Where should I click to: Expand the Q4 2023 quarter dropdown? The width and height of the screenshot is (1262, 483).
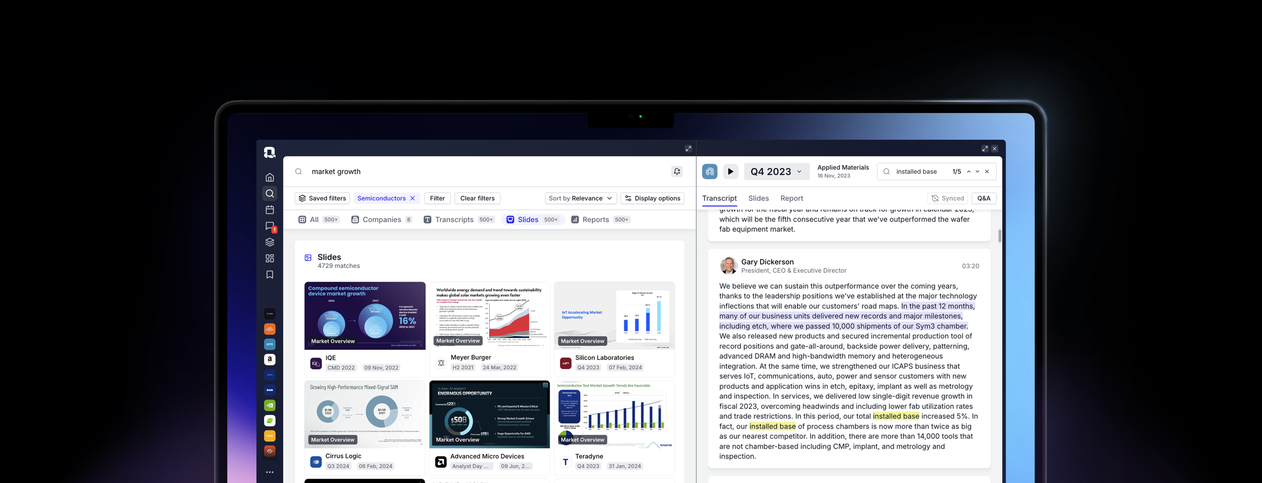click(776, 172)
